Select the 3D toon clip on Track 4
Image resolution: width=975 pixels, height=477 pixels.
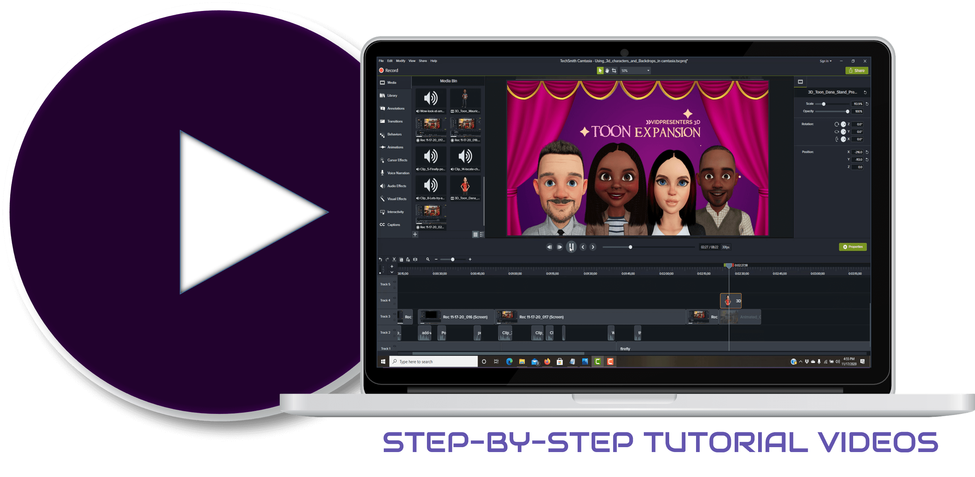click(x=730, y=301)
